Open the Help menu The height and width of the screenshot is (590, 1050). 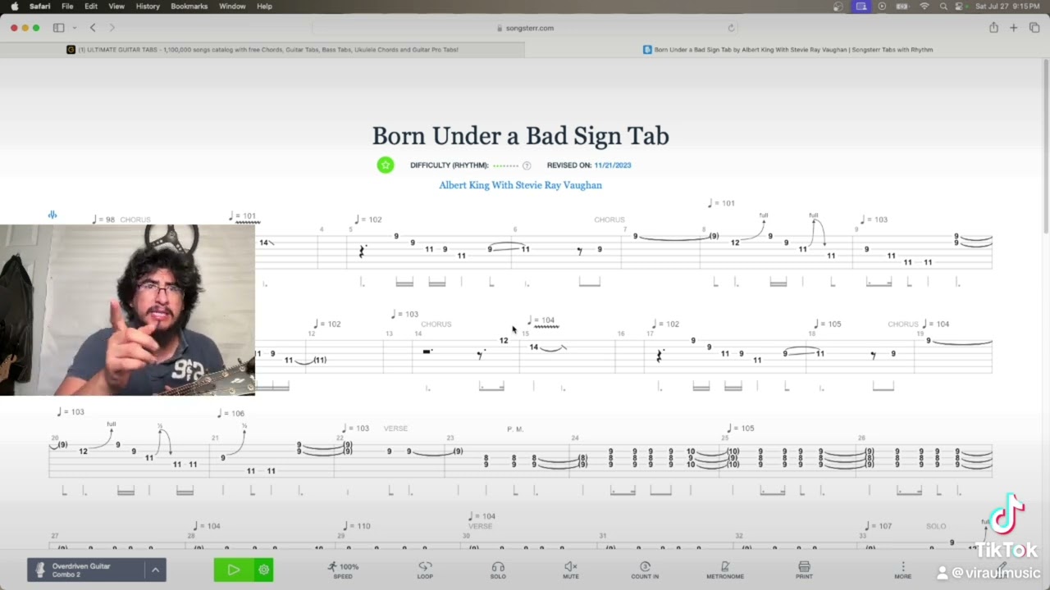(264, 7)
